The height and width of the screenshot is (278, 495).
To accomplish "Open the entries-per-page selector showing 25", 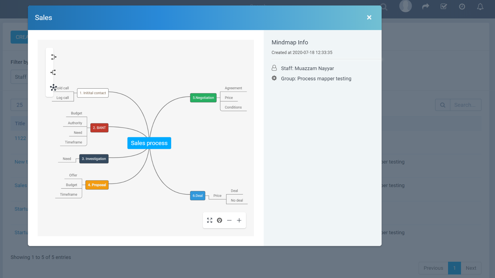I will click(20, 105).
